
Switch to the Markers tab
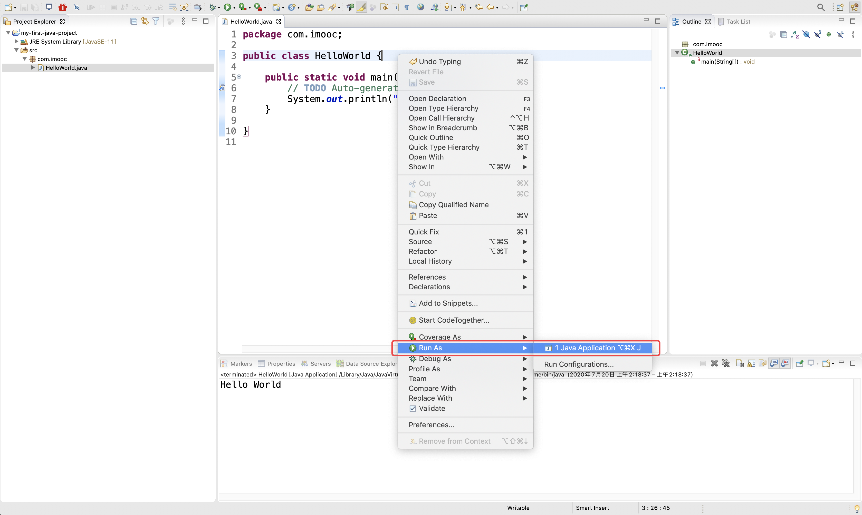236,364
